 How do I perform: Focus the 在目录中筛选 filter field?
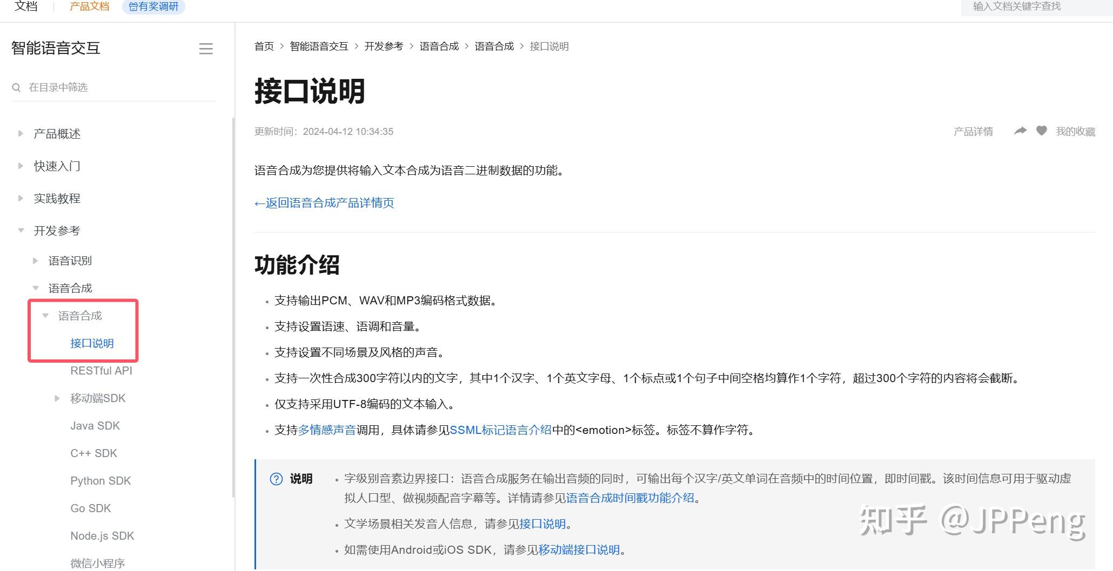[113, 87]
